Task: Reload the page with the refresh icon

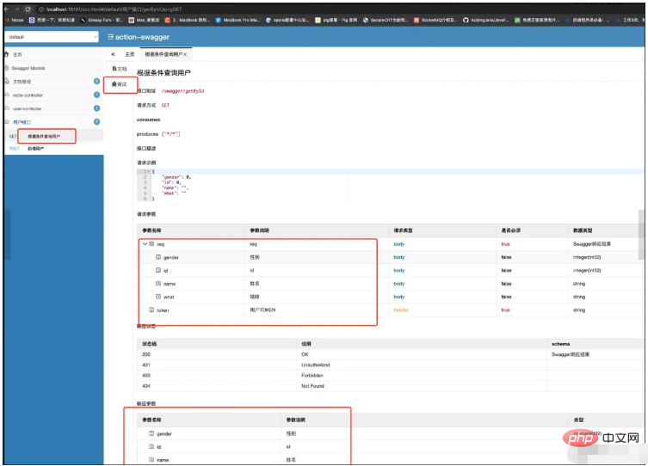Action: (28, 9)
